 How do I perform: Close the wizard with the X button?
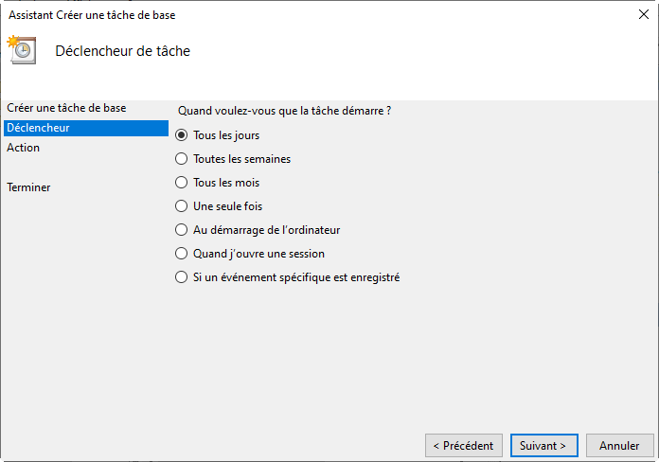coord(643,14)
